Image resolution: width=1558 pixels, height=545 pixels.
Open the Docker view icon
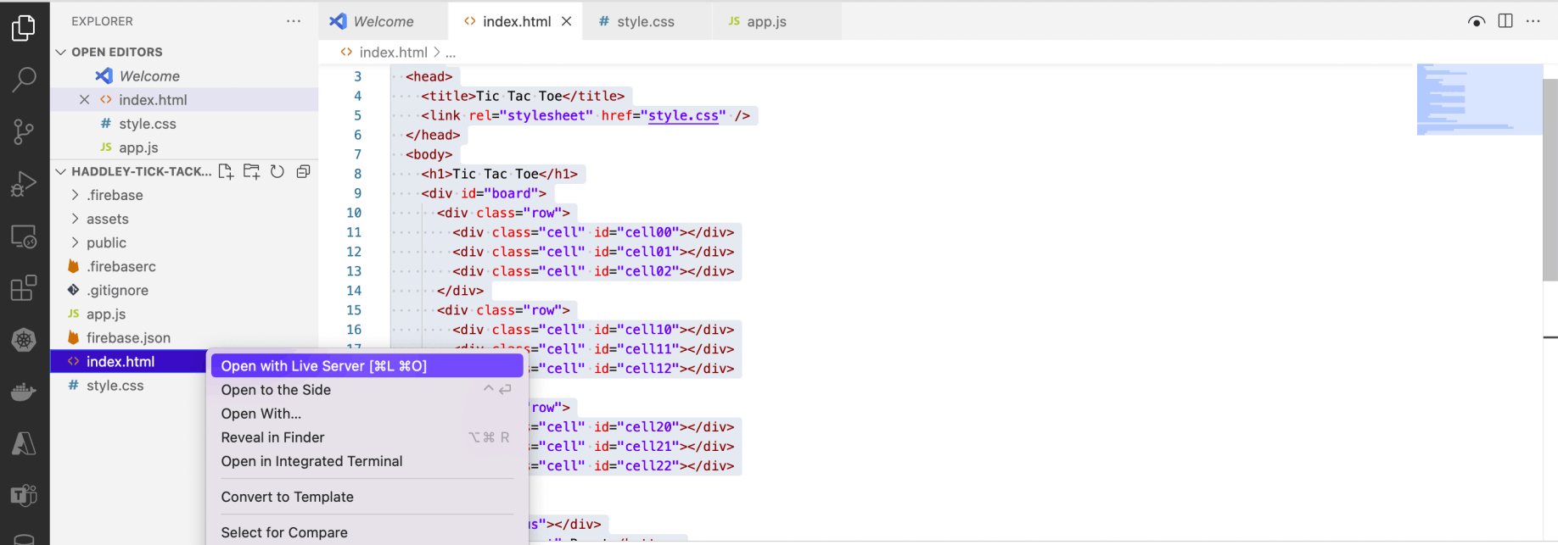point(24,392)
